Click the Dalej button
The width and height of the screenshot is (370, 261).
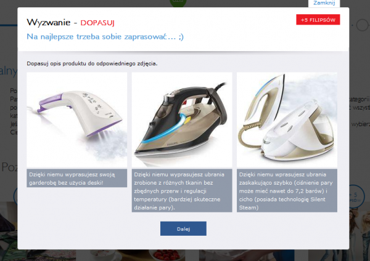pos(183,228)
